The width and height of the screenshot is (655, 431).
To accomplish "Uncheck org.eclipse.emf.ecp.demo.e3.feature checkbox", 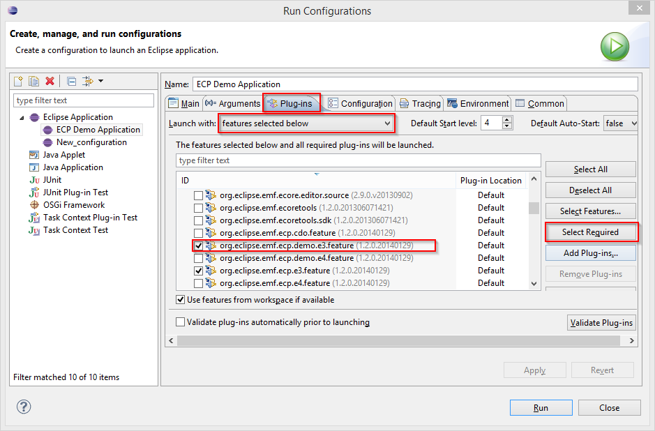I will click(x=198, y=245).
